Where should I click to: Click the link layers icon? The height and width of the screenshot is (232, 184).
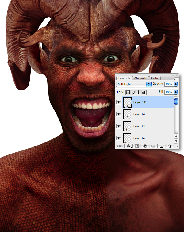click(x=120, y=146)
